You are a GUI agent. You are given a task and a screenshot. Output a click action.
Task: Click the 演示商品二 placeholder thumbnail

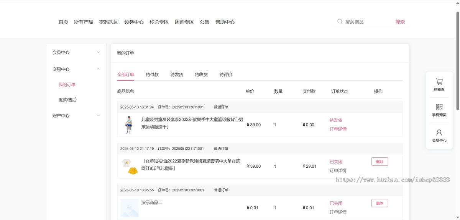130,208
